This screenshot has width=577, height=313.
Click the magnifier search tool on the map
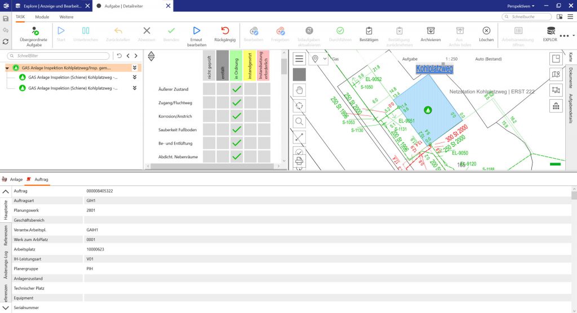pos(299,121)
